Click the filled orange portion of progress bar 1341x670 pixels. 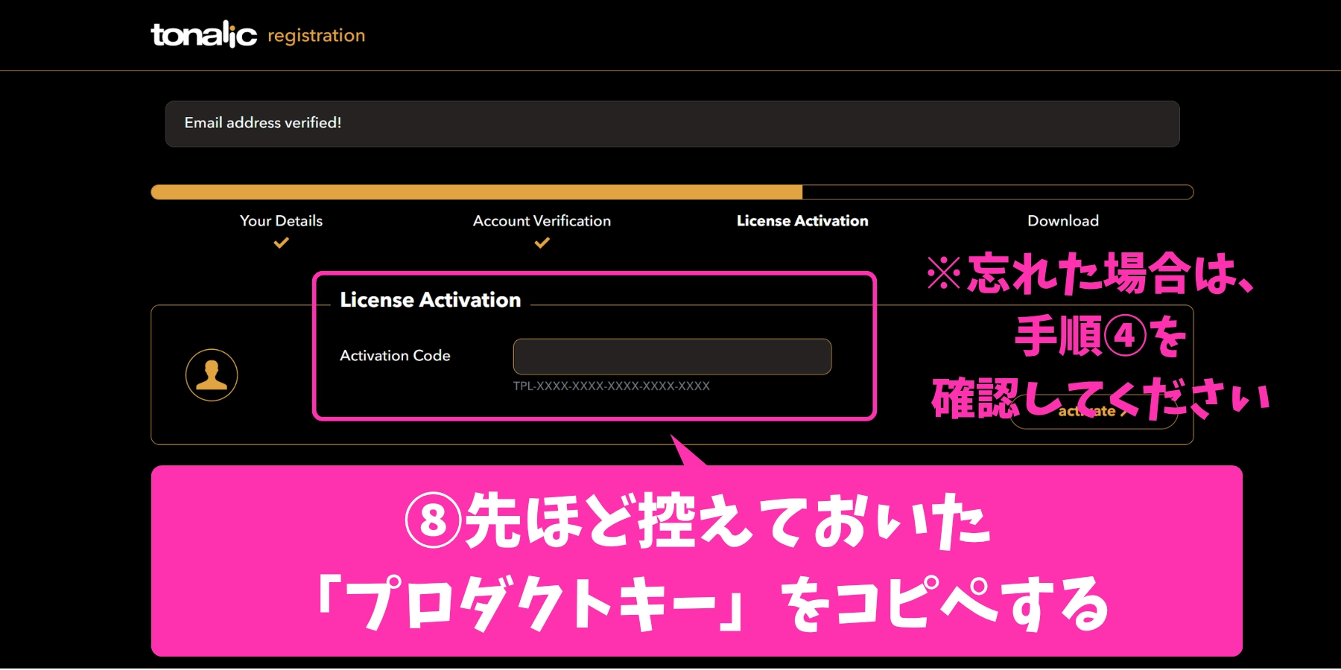click(x=477, y=192)
